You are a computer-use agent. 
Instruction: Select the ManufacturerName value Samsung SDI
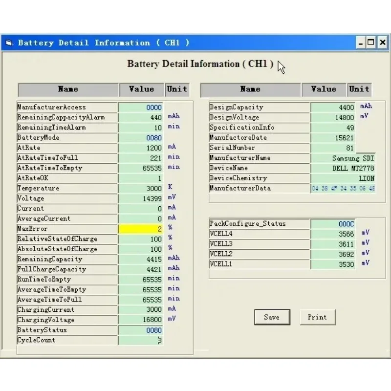(x=343, y=158)
